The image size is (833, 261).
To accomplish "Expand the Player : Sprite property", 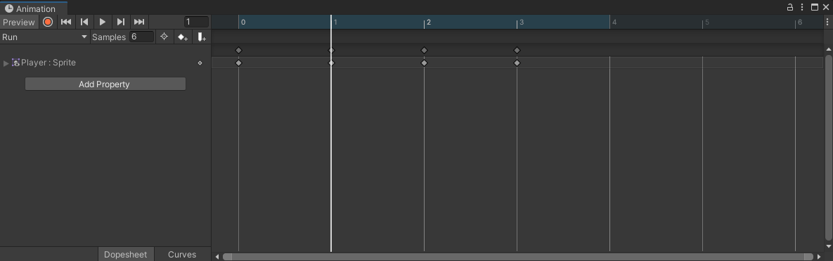I will pos(6,63).
